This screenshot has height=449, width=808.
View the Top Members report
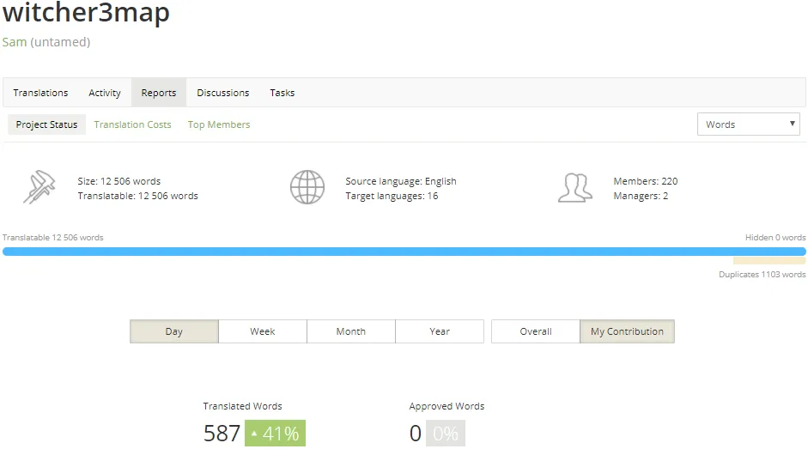pyautogui.click(x=218, y=124)
